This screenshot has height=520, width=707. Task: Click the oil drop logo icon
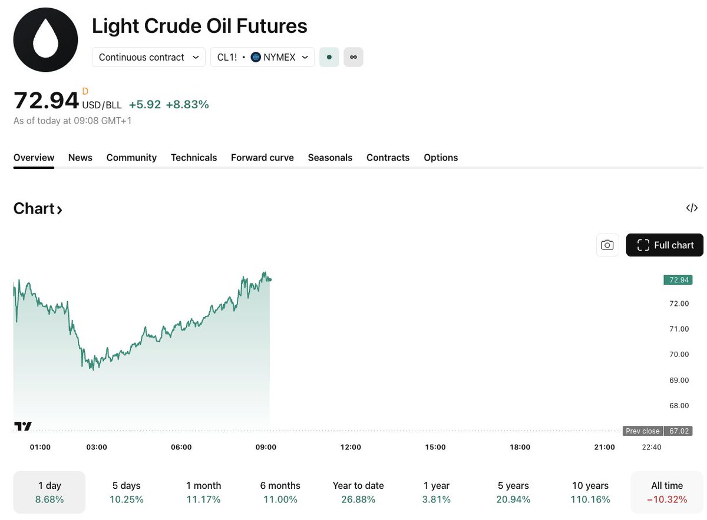[x=45, y=40]
